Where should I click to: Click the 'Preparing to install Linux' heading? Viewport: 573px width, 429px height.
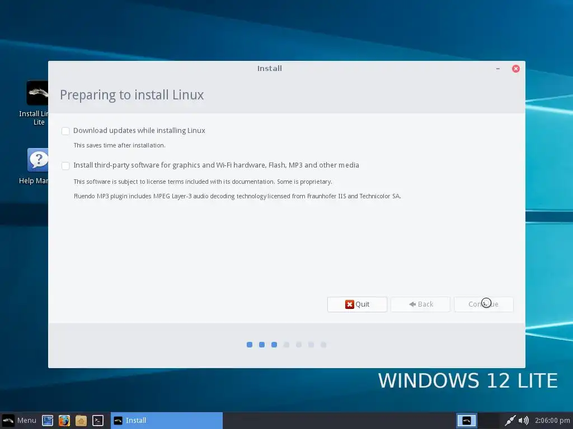(132, 95)
